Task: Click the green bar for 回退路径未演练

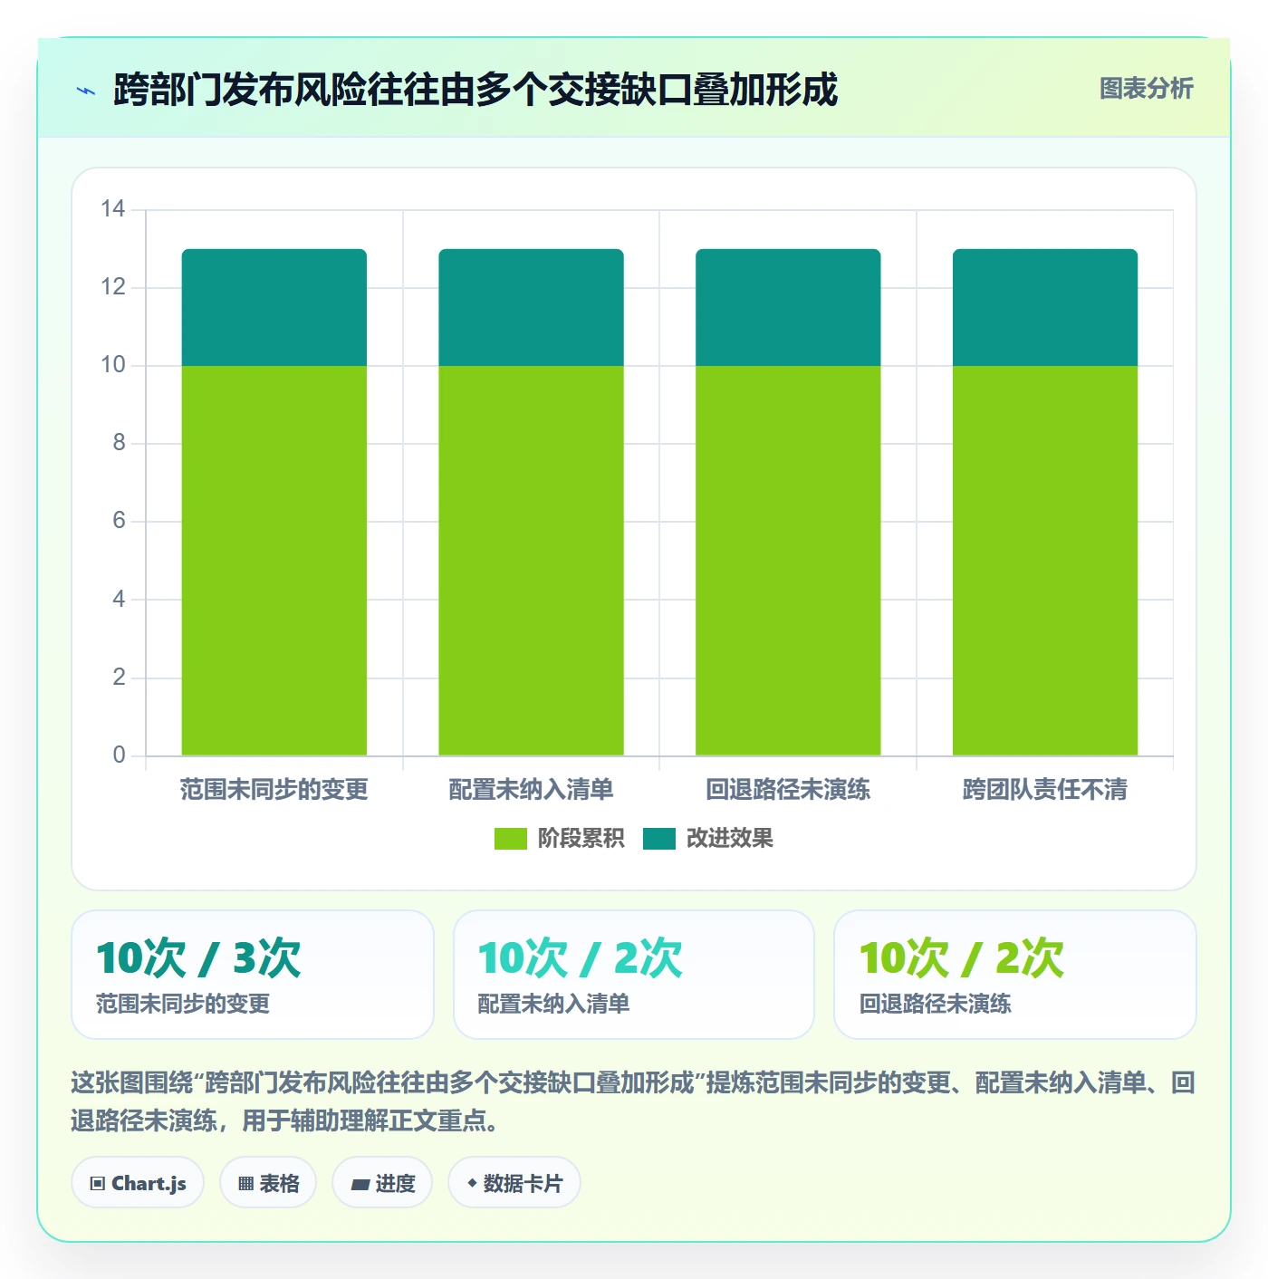Action: pyautogui.click(x=788, y=561)
